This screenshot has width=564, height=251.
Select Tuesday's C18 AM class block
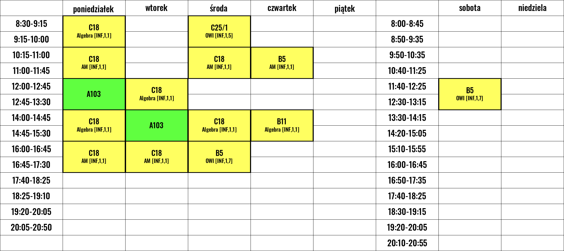pyautogui.click(x=157, y=157)
